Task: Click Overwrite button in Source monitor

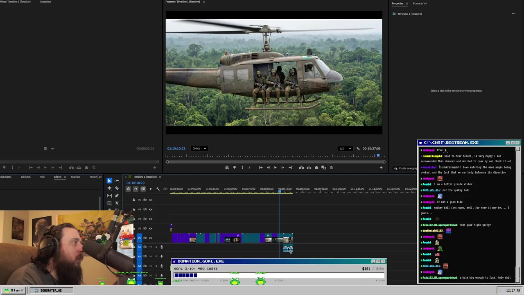Action: [79, 167]
